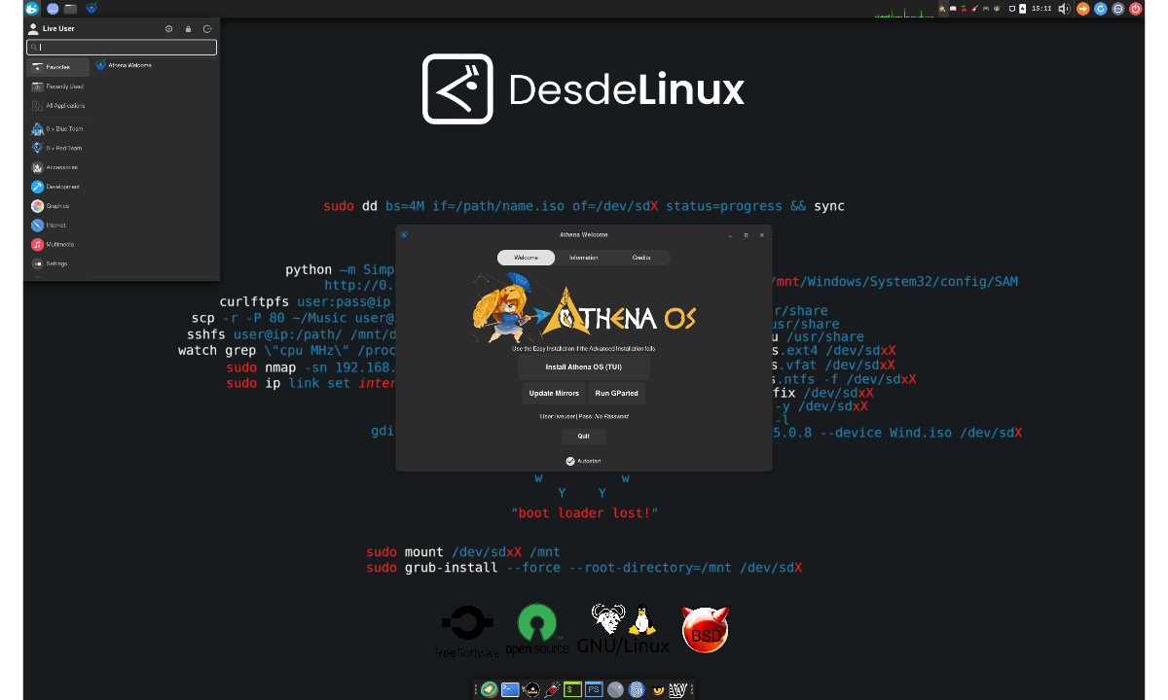The width and height of the screenshot is (1168, 700).
Task: Click the Update Mirrors button
Action: [554, 394]
